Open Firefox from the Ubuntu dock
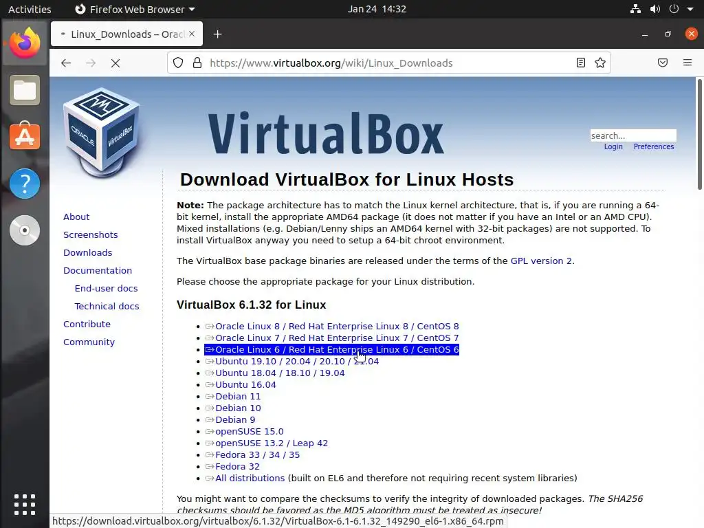The width and height of the screenshot is (704, 528). [25, 43]
